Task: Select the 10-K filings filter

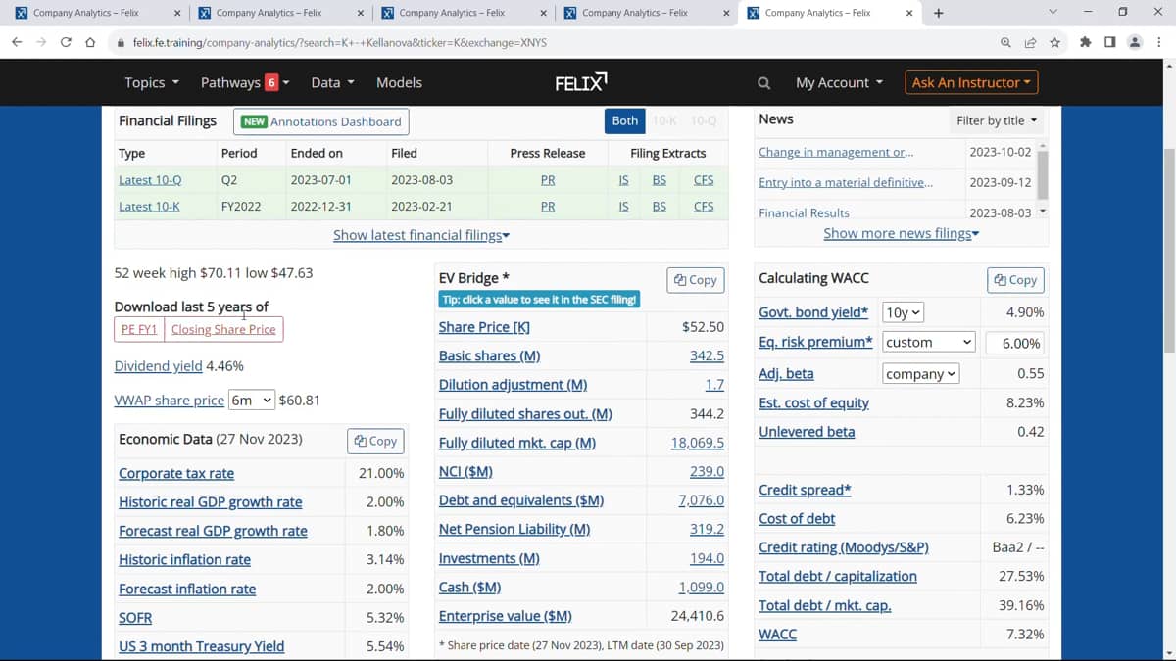Action: pos(664,120)
